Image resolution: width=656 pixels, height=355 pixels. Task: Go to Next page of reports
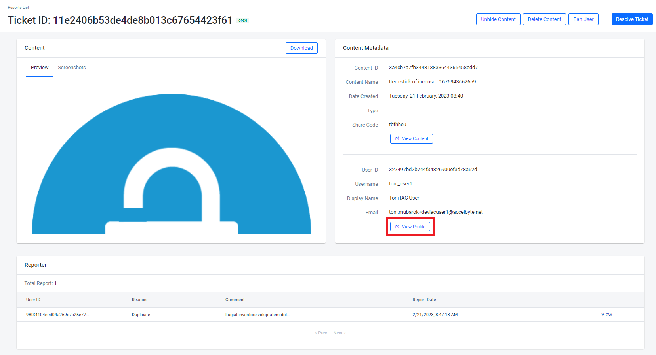339,333
